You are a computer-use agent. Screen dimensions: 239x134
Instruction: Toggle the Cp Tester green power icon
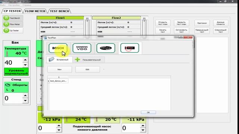(6, 31)
